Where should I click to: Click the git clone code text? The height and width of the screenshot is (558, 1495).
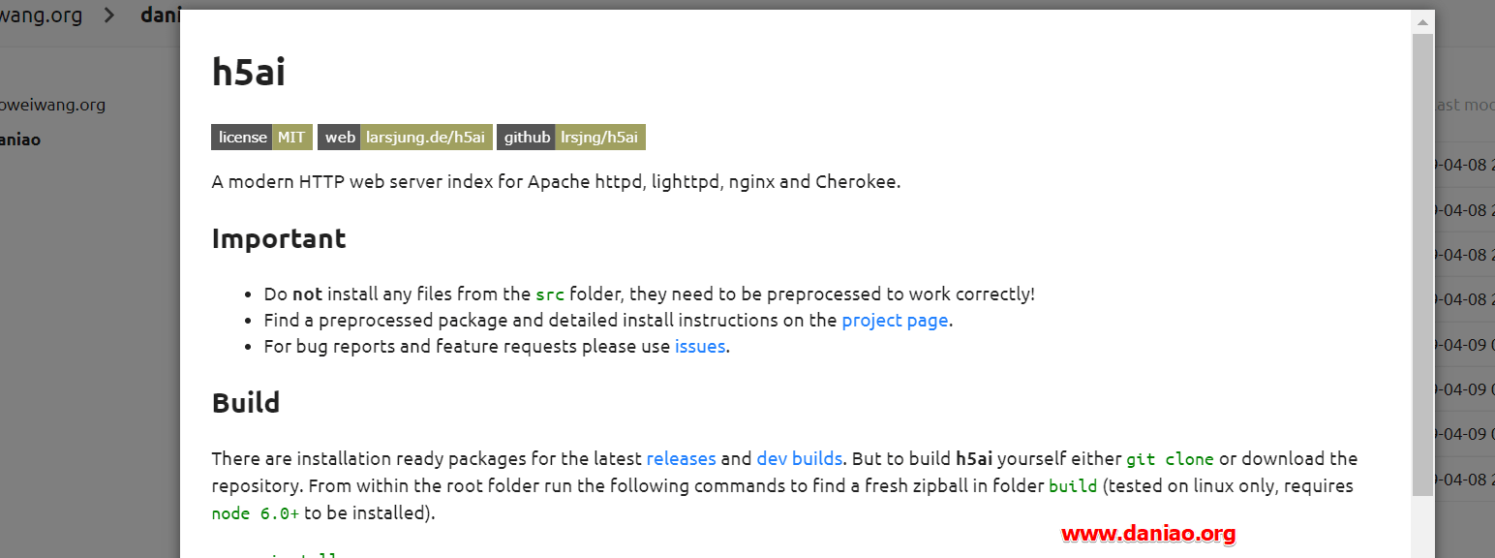(x=1170, y=459)
